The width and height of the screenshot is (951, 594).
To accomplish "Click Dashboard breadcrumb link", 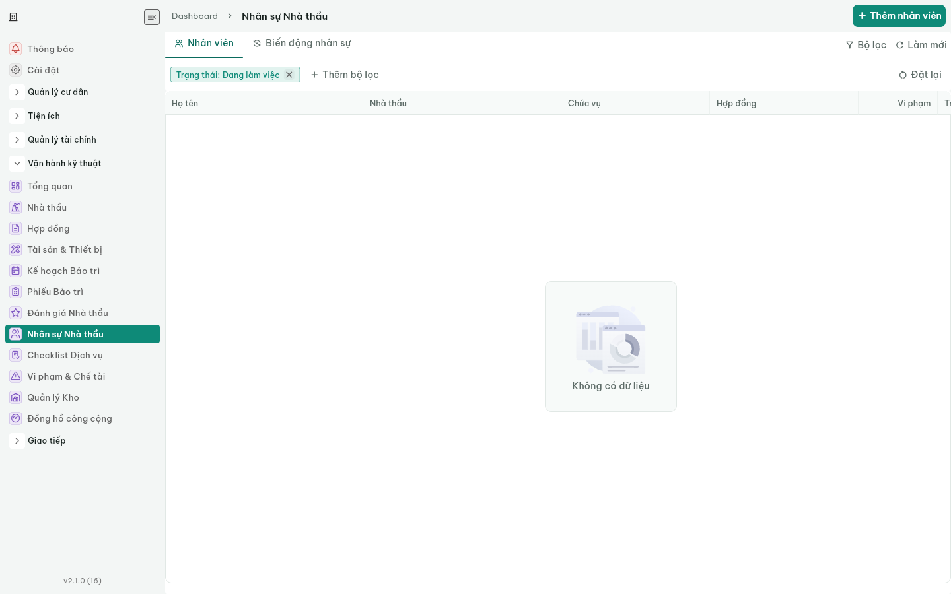I will tap(195, 16).
